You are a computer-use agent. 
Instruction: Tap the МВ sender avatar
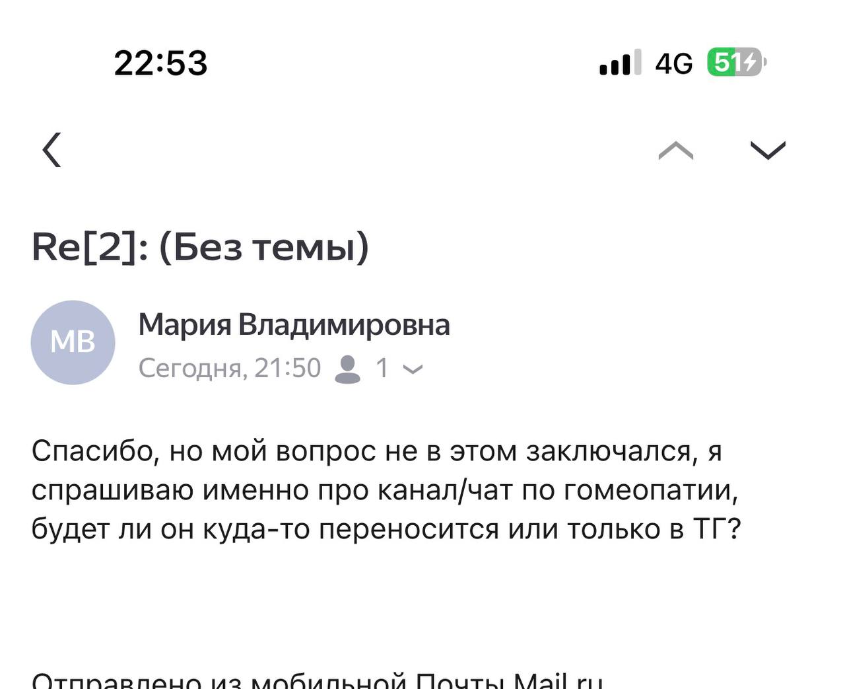coord(73,342)
